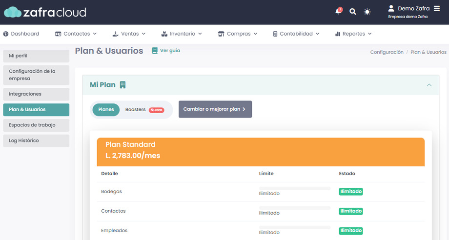The height and width of the screenshot is (240, 449).
Task: Open the notifications bell
Action: (x=339, y=11)
